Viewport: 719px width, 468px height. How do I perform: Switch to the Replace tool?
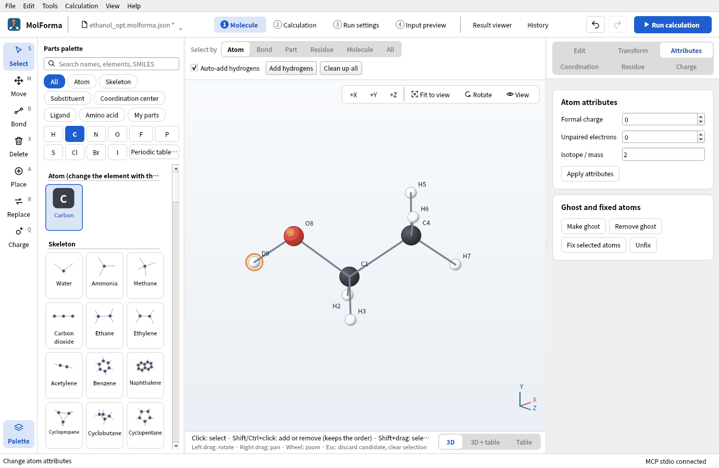19,207
